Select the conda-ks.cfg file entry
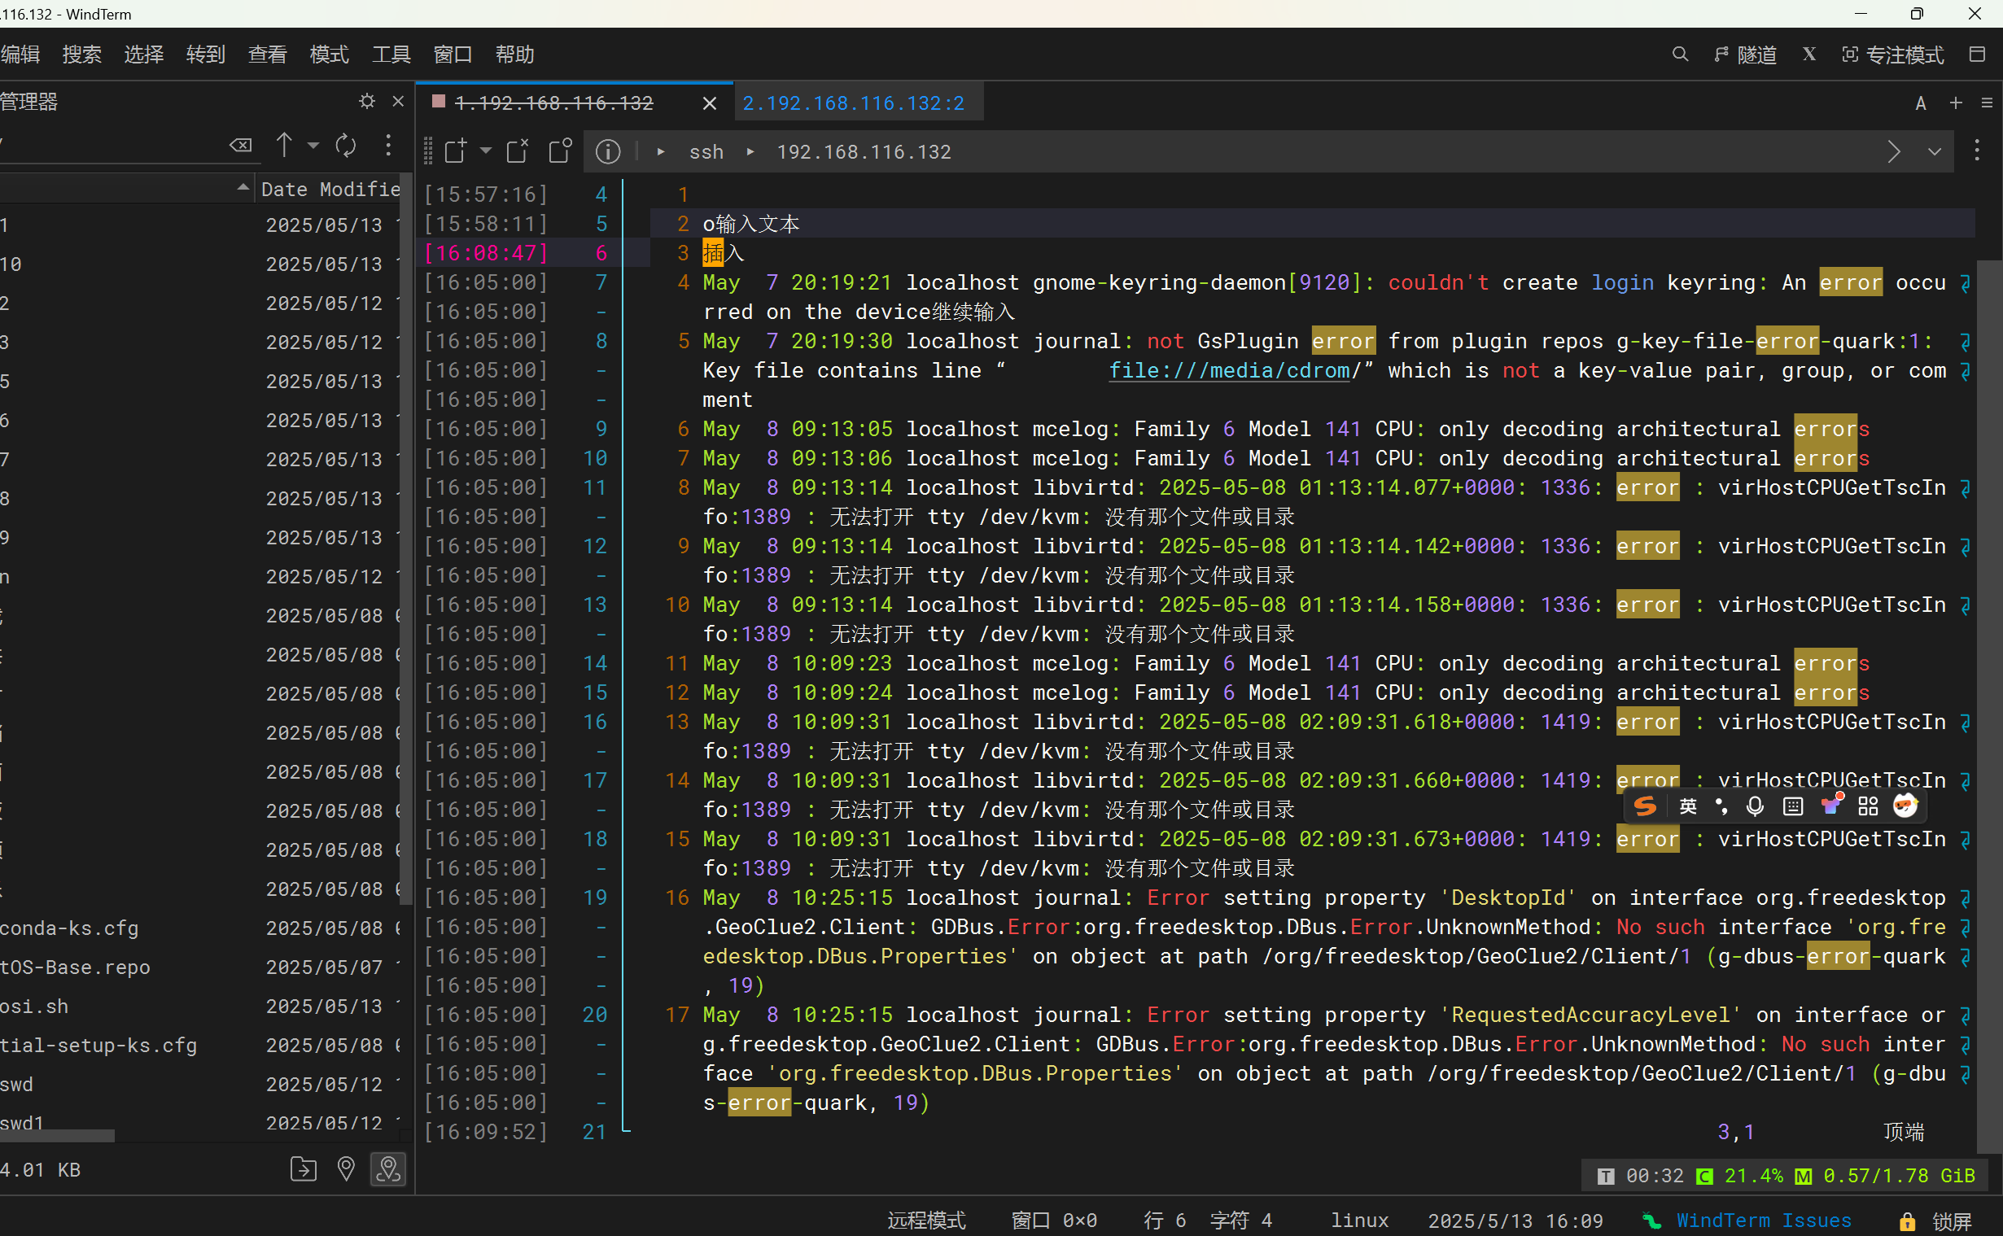 [69, 928]
